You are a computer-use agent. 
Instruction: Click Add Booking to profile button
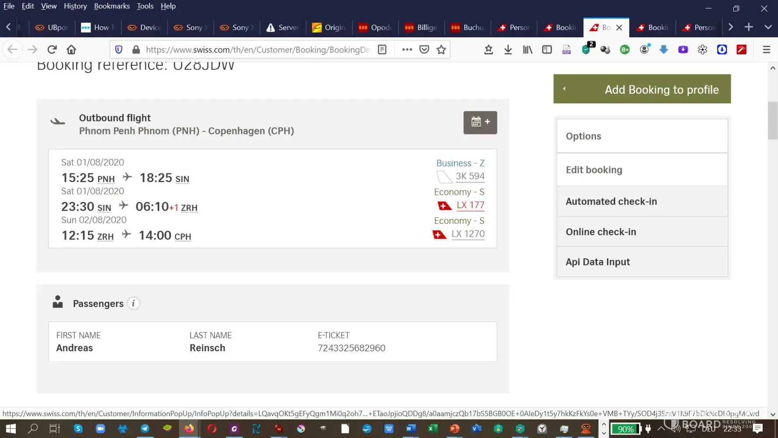(641, 89)
